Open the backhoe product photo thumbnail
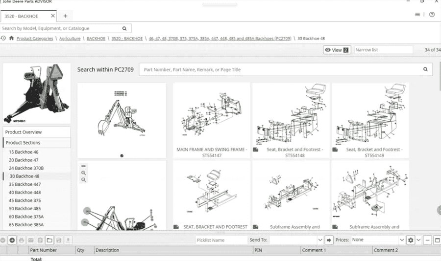Screen dimensions: 441x261 pyautogui.click(x=37, y=93)
